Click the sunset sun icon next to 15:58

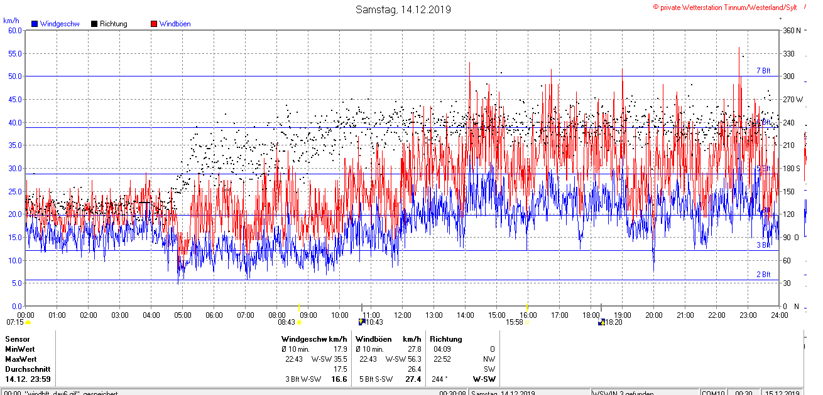526,322
